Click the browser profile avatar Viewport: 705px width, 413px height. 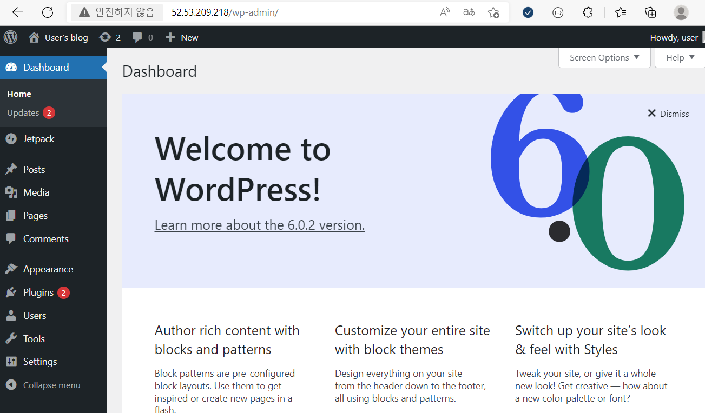(x=681, y=12)
